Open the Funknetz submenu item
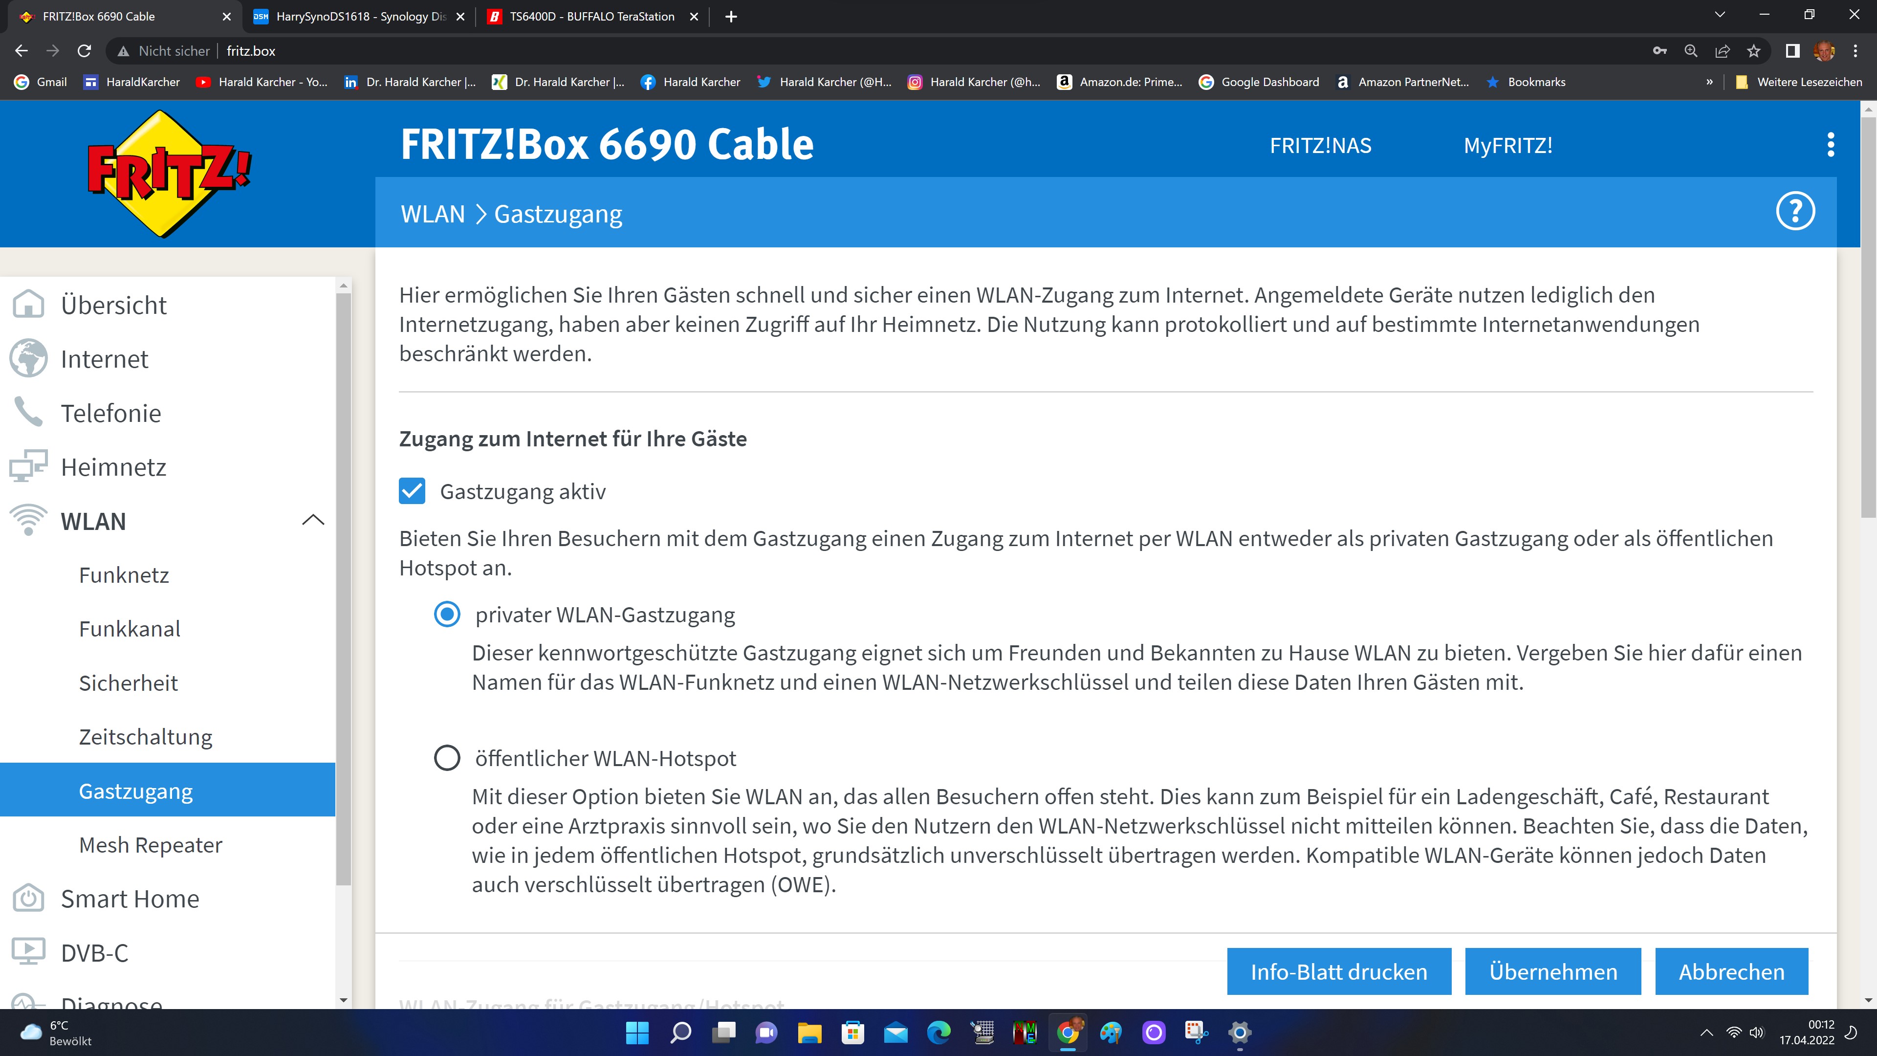 click(124, 575)
